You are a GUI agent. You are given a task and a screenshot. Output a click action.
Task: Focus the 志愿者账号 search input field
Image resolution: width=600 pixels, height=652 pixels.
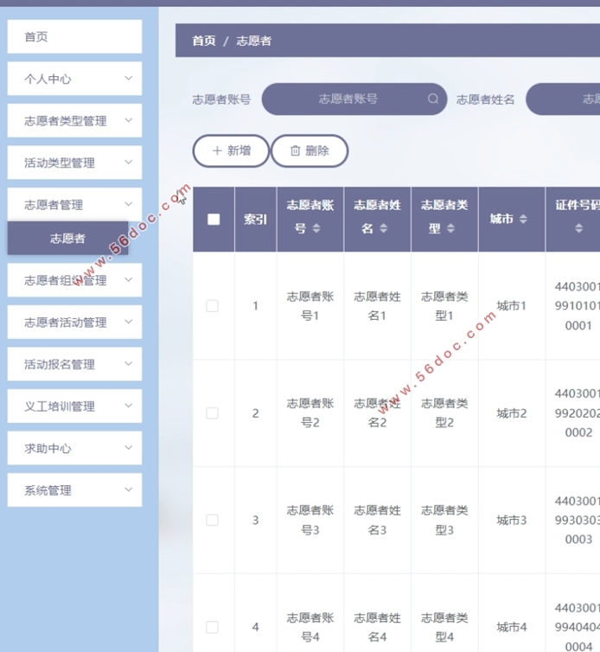click(x=348, y=99)
